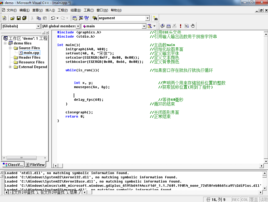Open the 工具(T) menu
Image resolution: width=268 pixels, height=202 pixels.
click(88, 10)
